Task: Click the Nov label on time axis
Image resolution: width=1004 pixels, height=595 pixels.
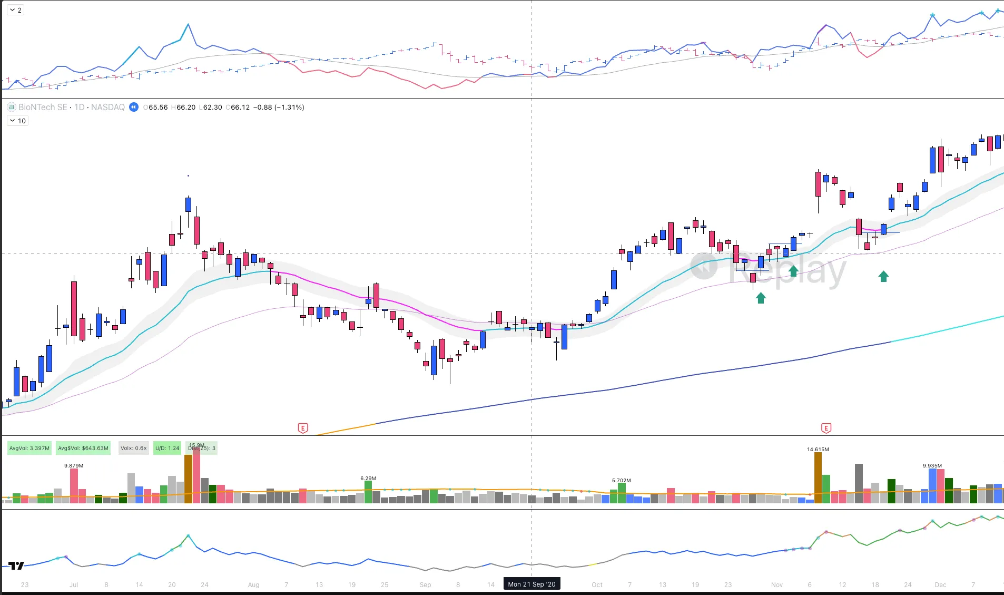Action: (x=777, y=585)
